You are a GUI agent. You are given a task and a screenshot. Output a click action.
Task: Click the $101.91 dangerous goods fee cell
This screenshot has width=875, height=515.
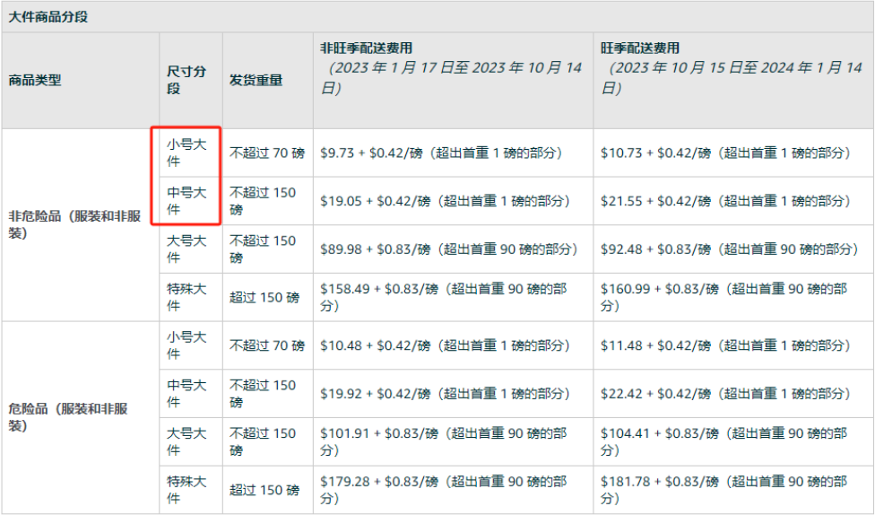[x=443, y=441]
